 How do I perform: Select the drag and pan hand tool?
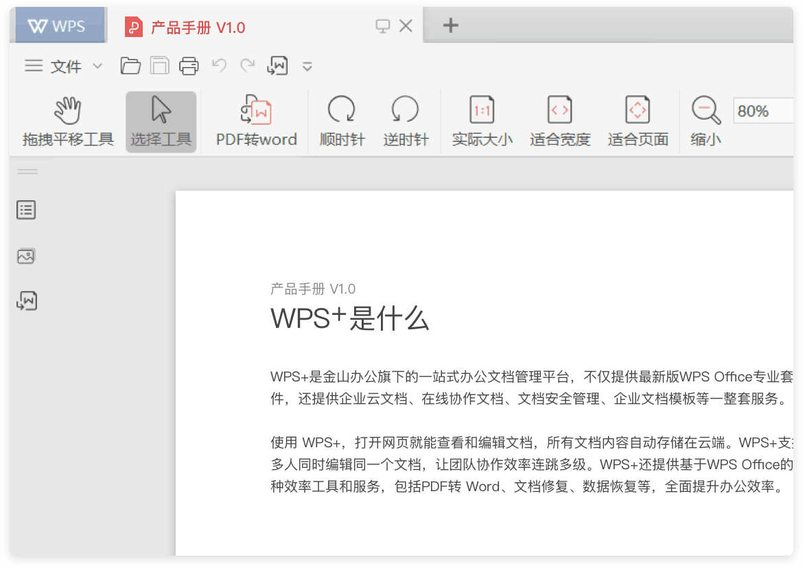[x=67, y=121]
